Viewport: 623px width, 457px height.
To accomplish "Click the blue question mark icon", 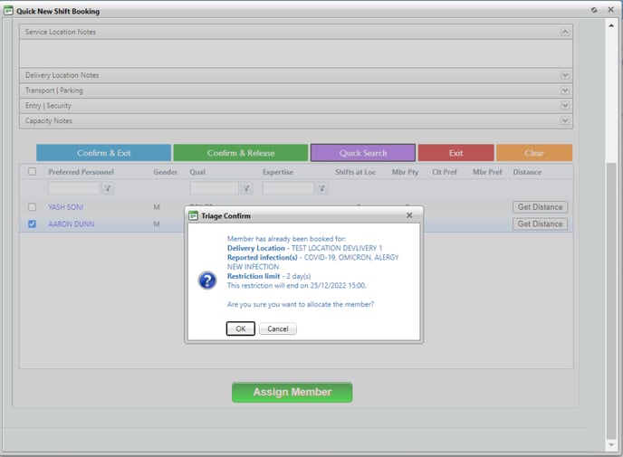I will tap(206, 280).
